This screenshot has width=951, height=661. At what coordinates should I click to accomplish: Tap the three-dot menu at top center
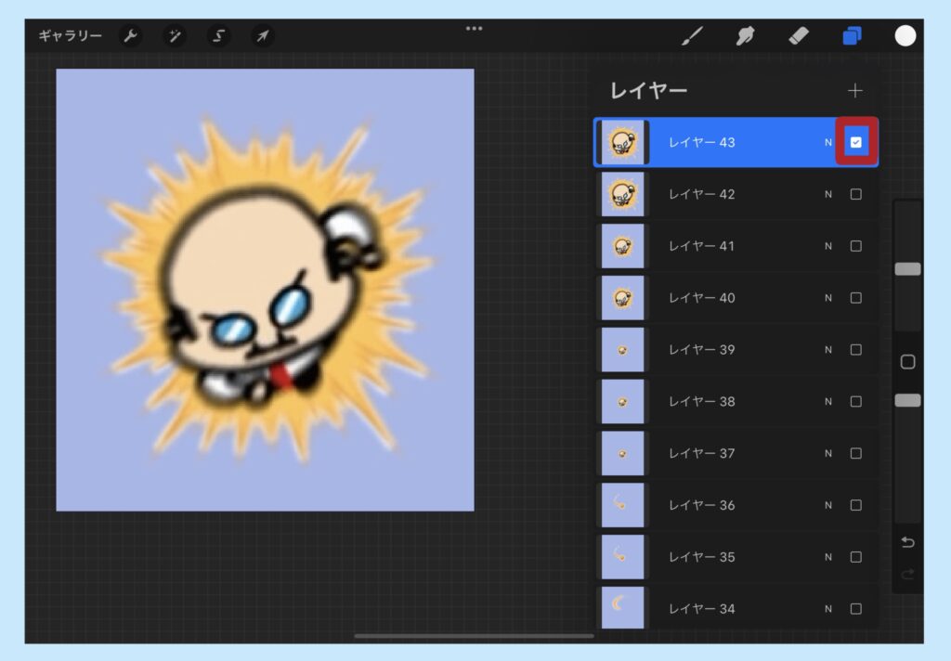click(475, 29)
